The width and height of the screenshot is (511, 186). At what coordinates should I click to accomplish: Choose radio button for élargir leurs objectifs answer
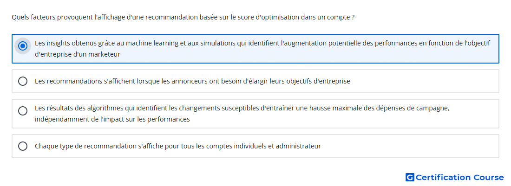coord(22,81)
